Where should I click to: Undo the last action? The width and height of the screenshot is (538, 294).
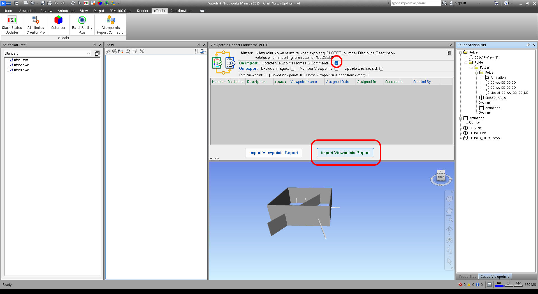pos(56,3)
